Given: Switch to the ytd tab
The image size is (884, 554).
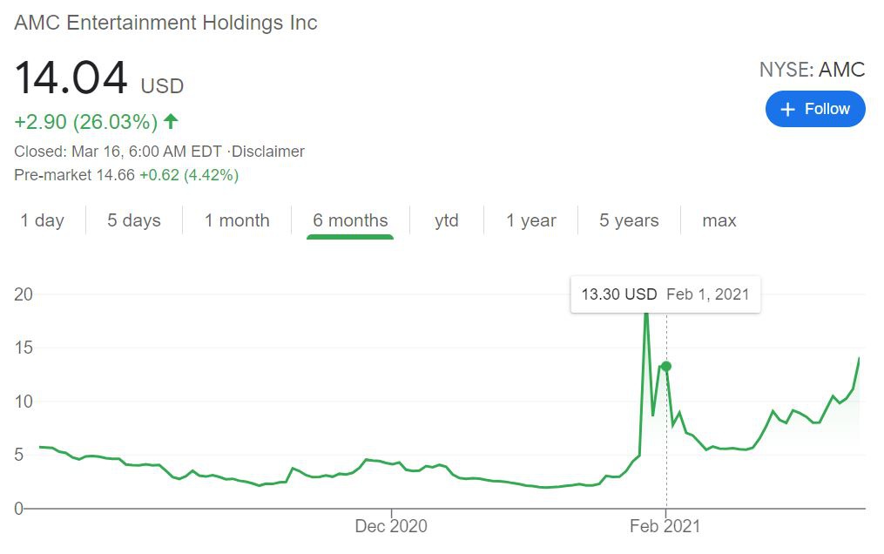Looking at the screenshot, I should pos(447,220).
